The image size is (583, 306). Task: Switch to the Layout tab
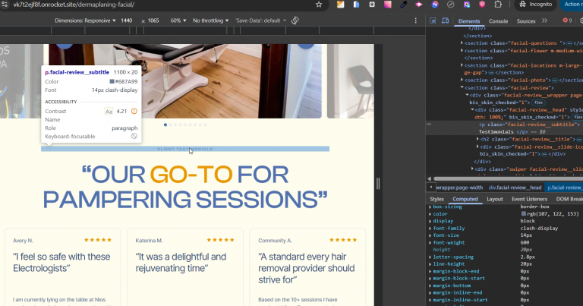[494, 199]
